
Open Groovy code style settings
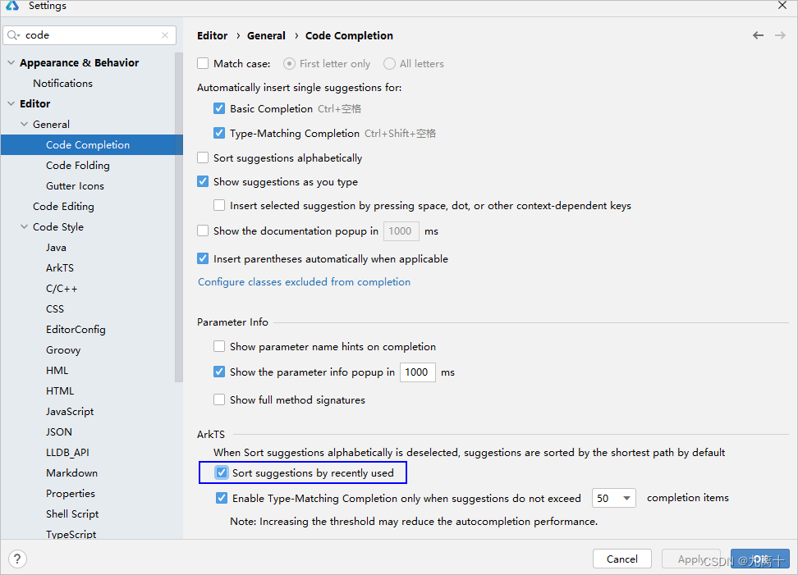click(63, 349)
